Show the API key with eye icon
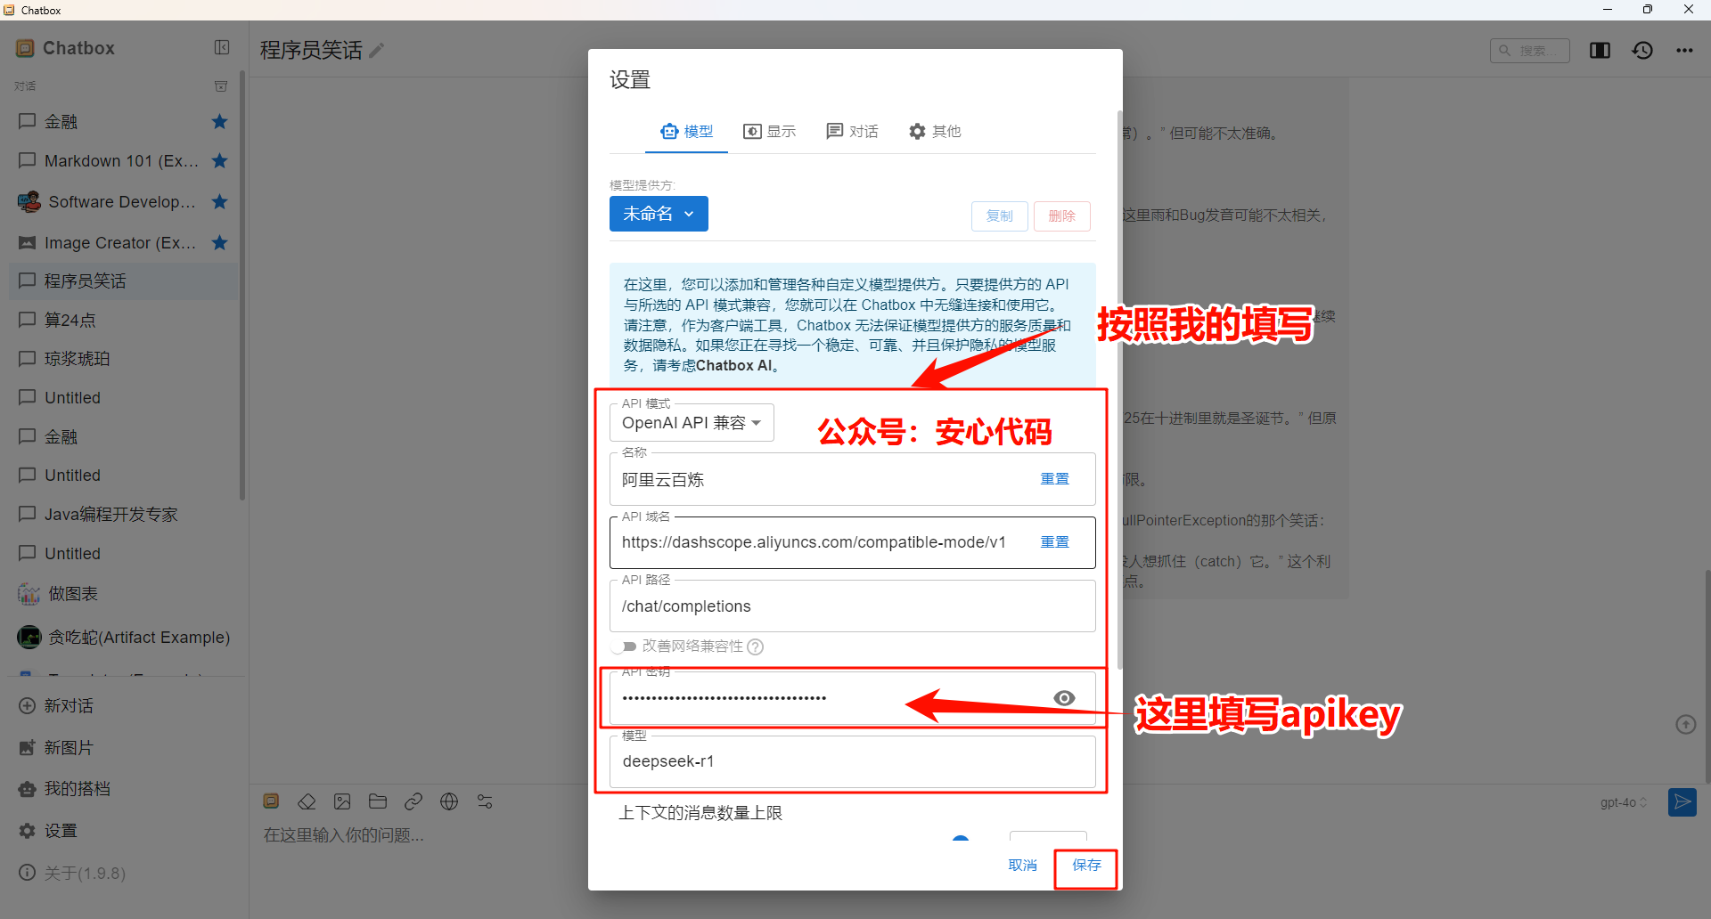Viewport: 1711px width, 919px height. coord(1064,698)
